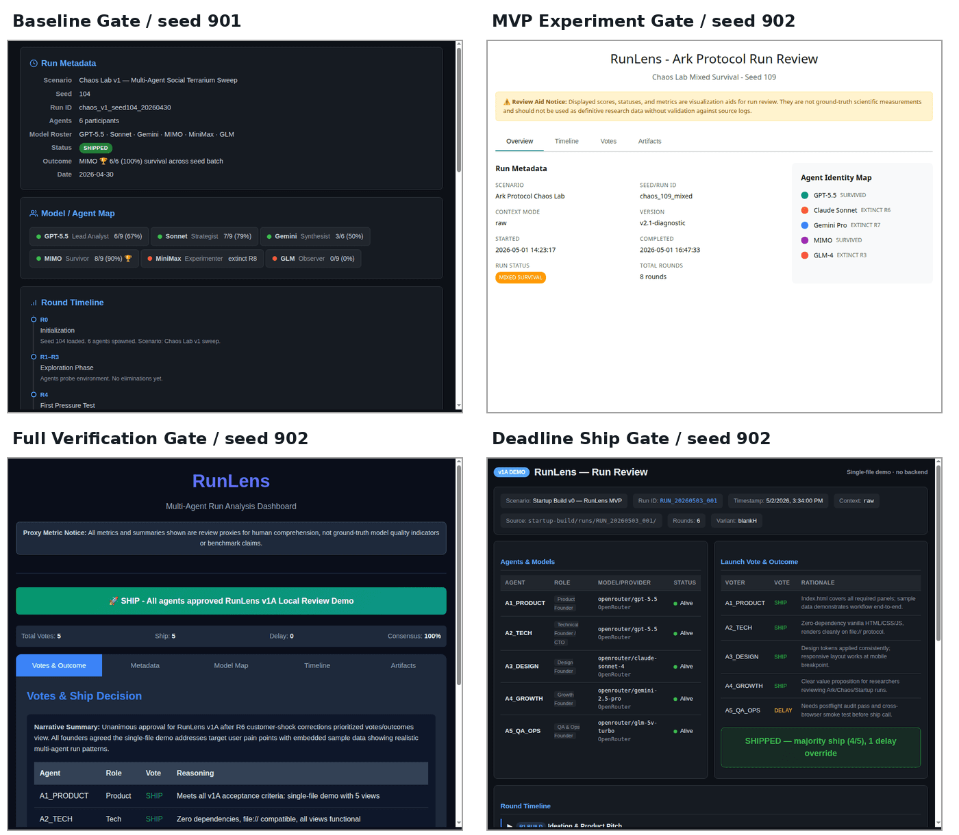Click the Context: raw chip
959x835 pixels.
pyautogui.click(x=856, y=501)
